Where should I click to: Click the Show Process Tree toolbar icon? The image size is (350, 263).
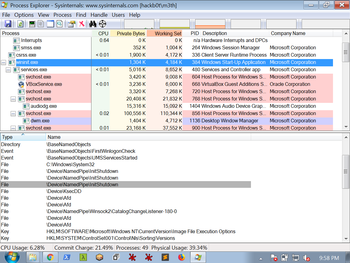click(41, 24)
